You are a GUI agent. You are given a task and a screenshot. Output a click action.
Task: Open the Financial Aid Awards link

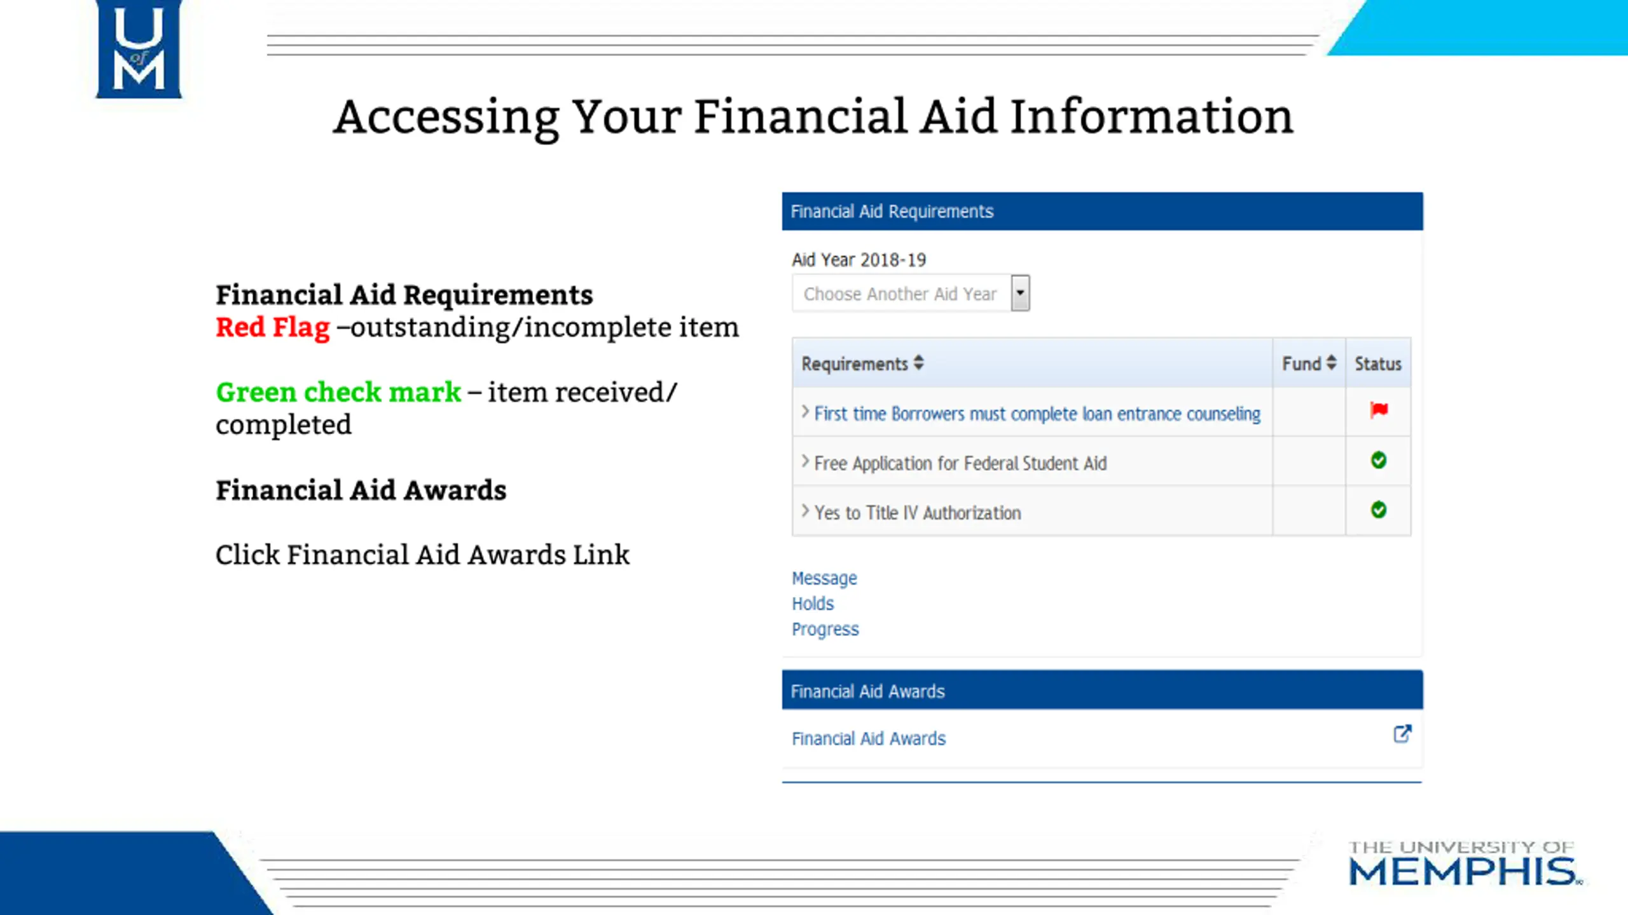tap(869, 738)
